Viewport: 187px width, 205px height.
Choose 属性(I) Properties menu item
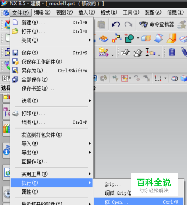[52, 192]
